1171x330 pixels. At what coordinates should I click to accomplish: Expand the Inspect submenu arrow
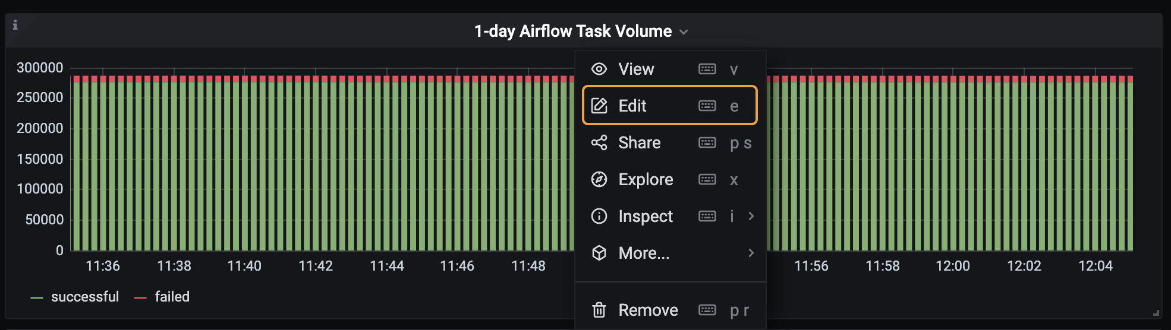pos(751,216)
